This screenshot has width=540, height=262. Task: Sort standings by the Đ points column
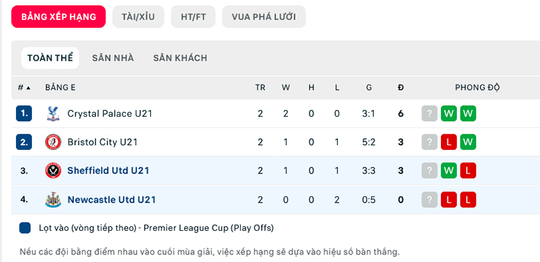401,88
